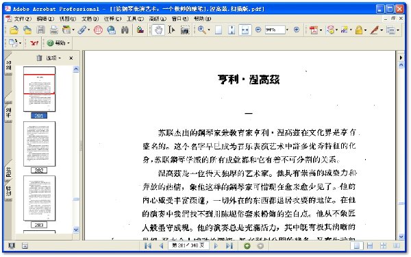
Task: Click the rotate pages icon on second toolbar row
Action: point(13,42)
